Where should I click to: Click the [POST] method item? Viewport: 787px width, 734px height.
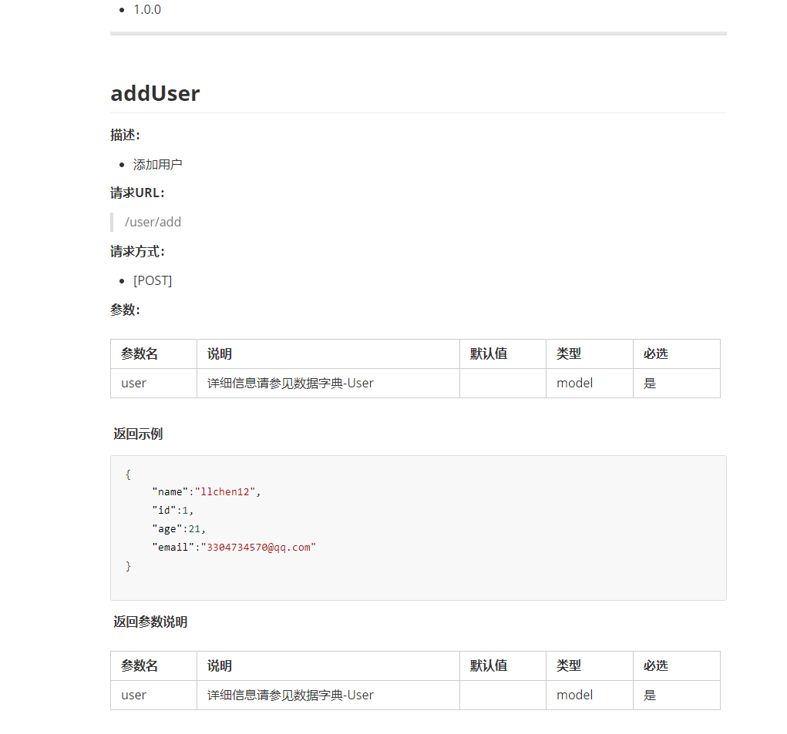coord(153,281)
